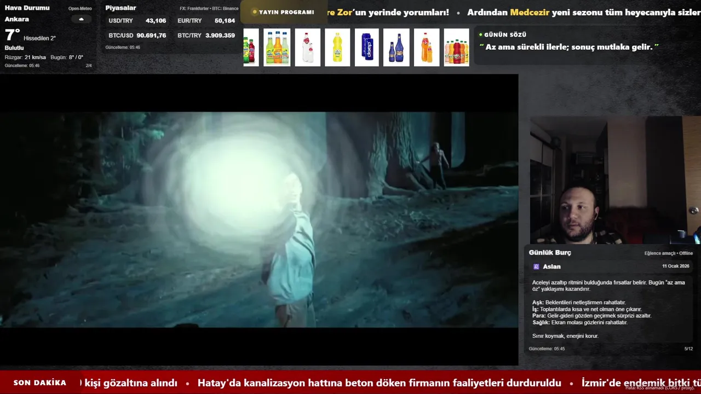Click the green dot before Günün Sözü

[481, 34]
